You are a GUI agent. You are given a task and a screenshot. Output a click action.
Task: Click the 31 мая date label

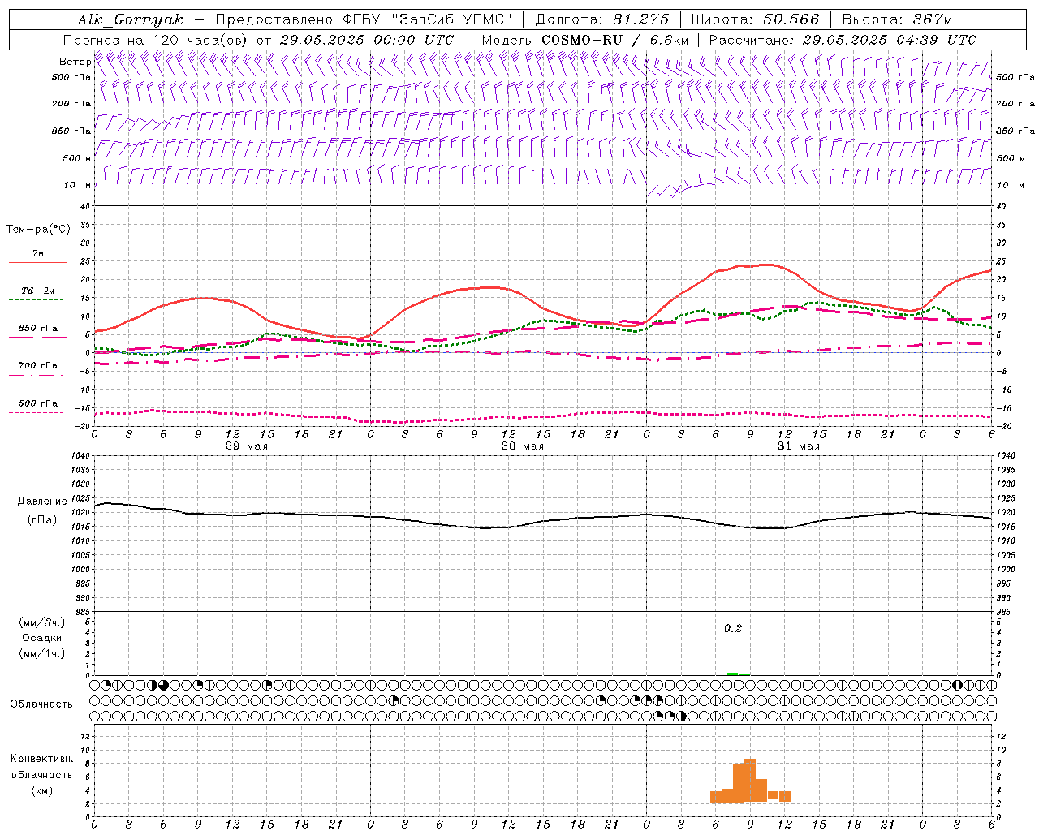click(x=798, y=446)
